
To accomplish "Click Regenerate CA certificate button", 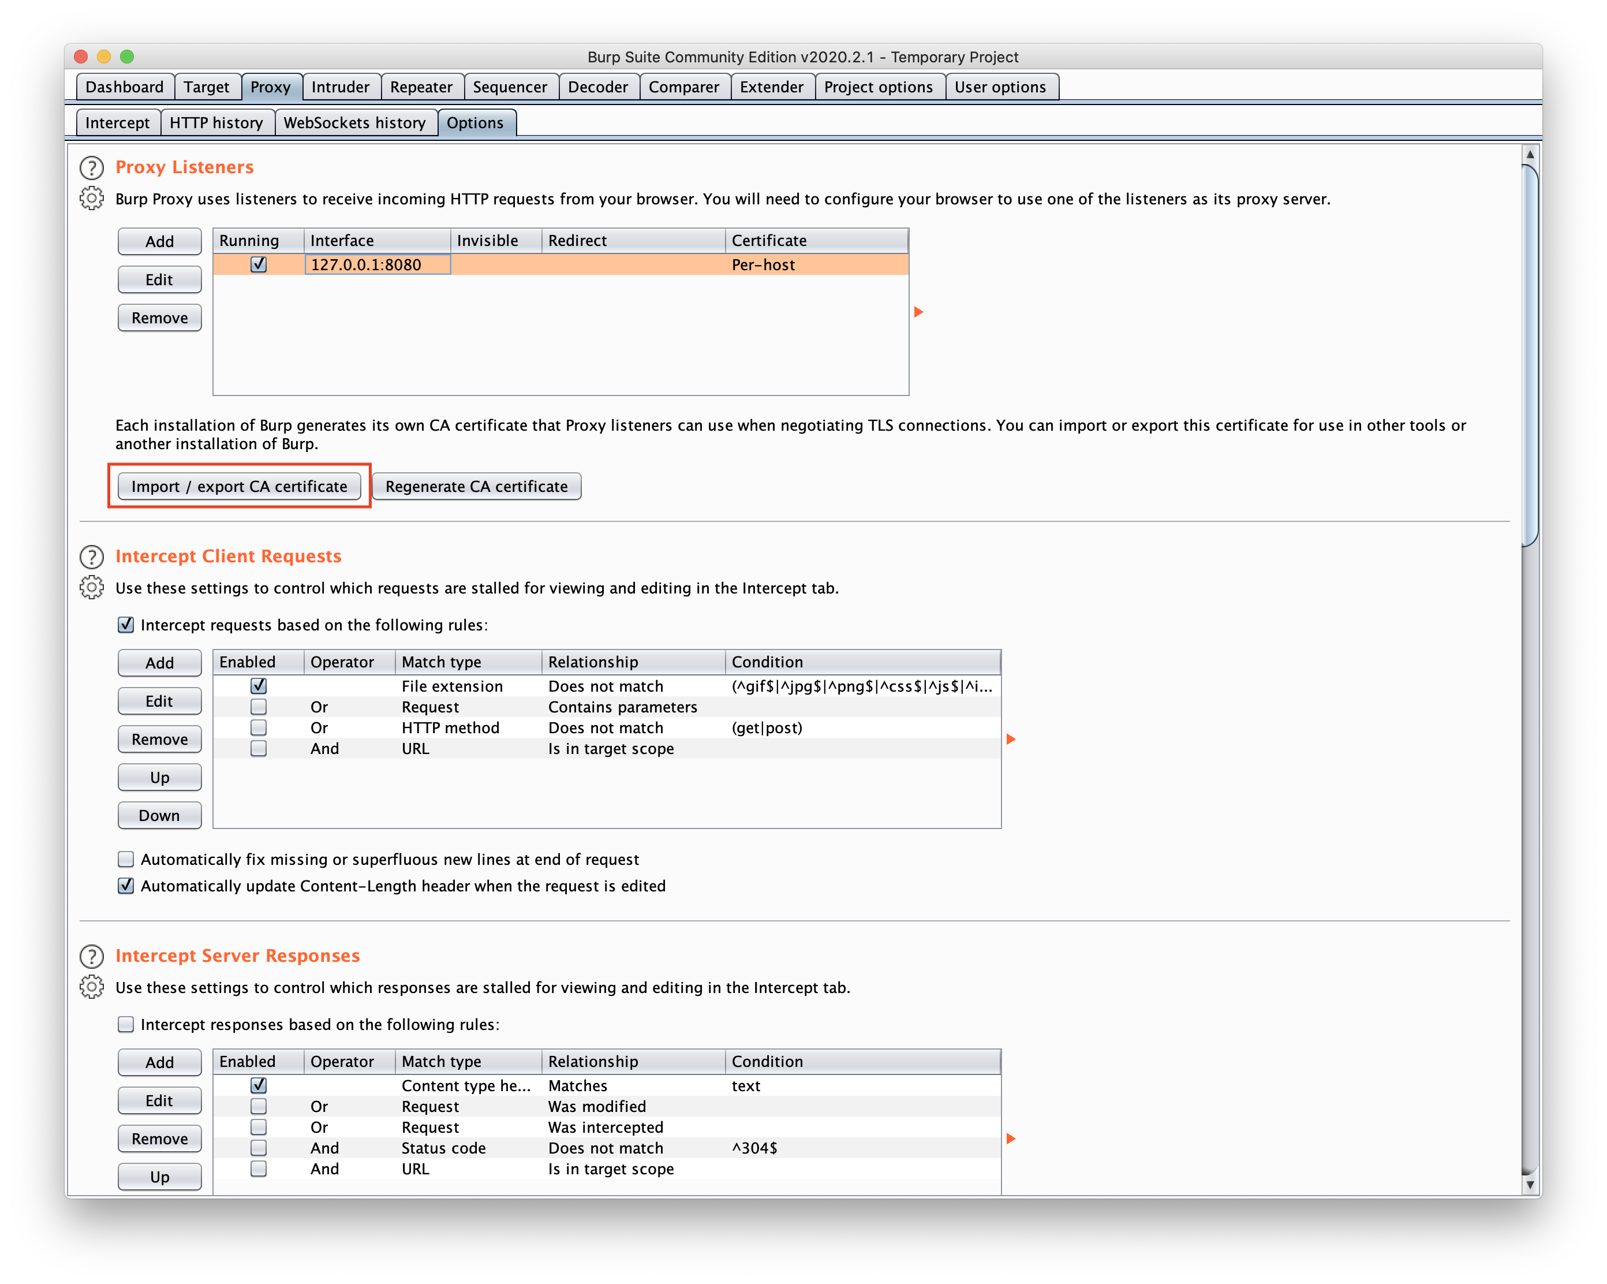I will coord(476,486).
